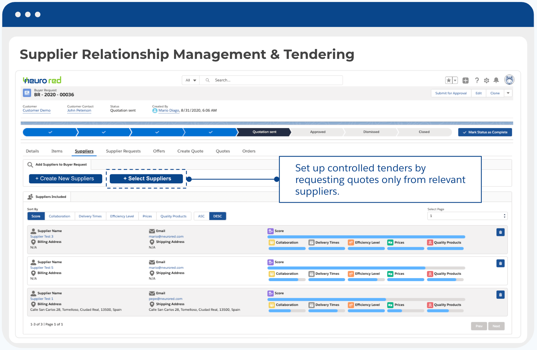537x350 pixels.
Task: Sort suppliers by Score
Action: [36, 216]
